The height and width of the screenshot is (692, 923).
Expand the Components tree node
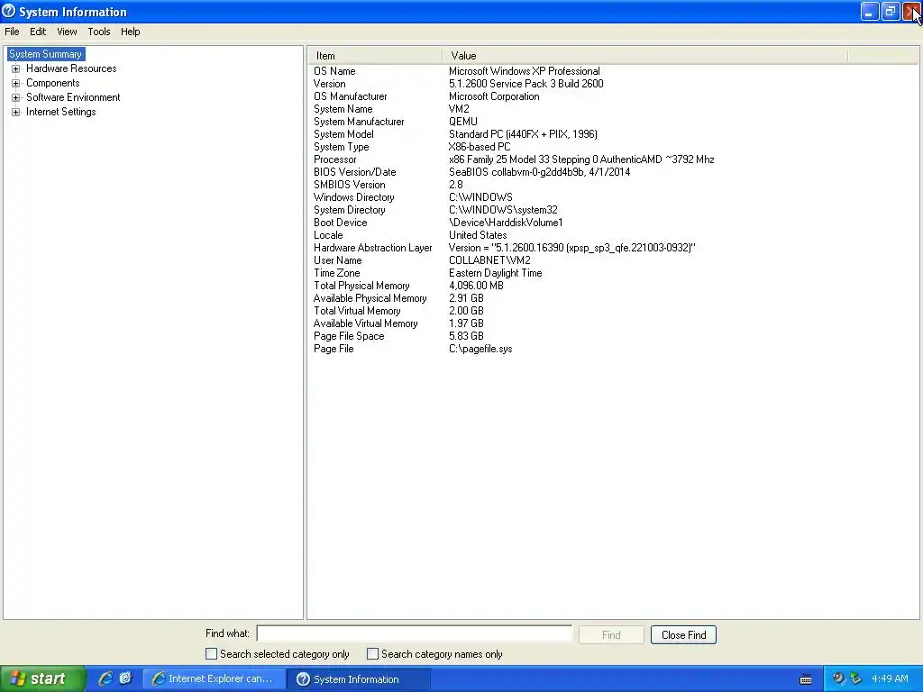[16, 83]
